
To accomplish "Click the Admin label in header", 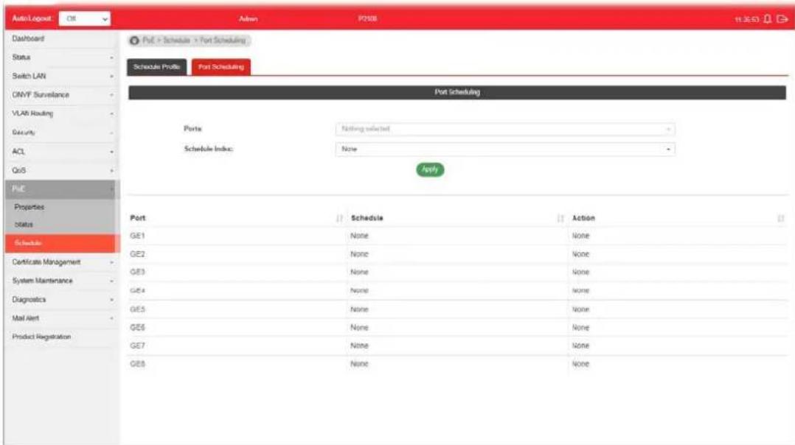I will [249, 18].
